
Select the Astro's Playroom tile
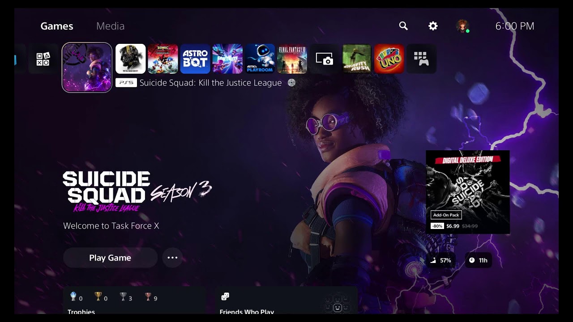[260, 59]
